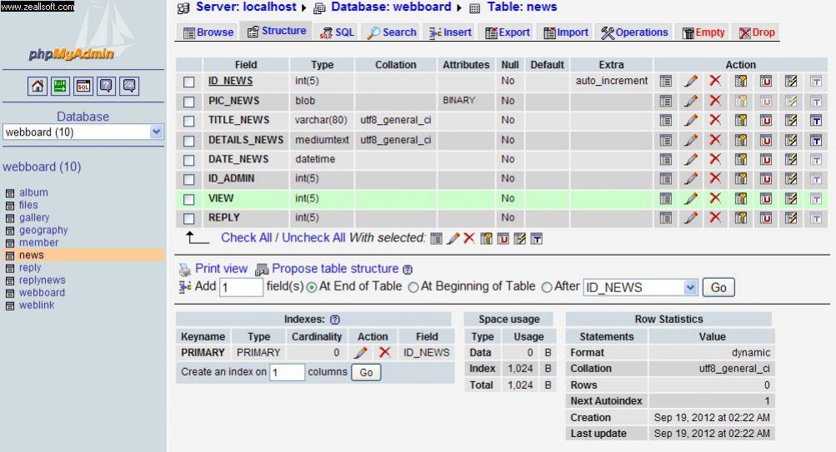The image size is (836, 452).
Task: Tick the checkbox for the ID_NEWS field
Action: [188, 82]
